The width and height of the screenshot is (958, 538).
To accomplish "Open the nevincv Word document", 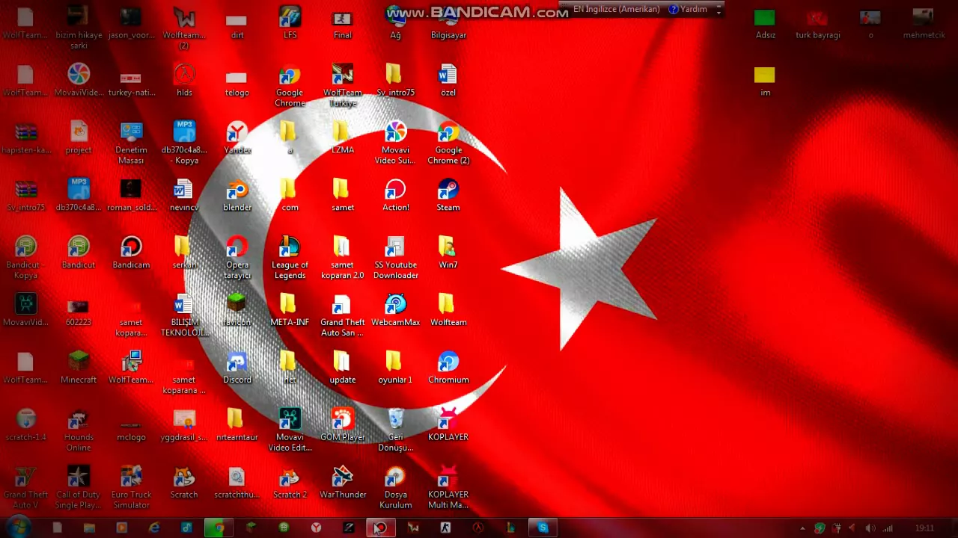I will point(184,195).
